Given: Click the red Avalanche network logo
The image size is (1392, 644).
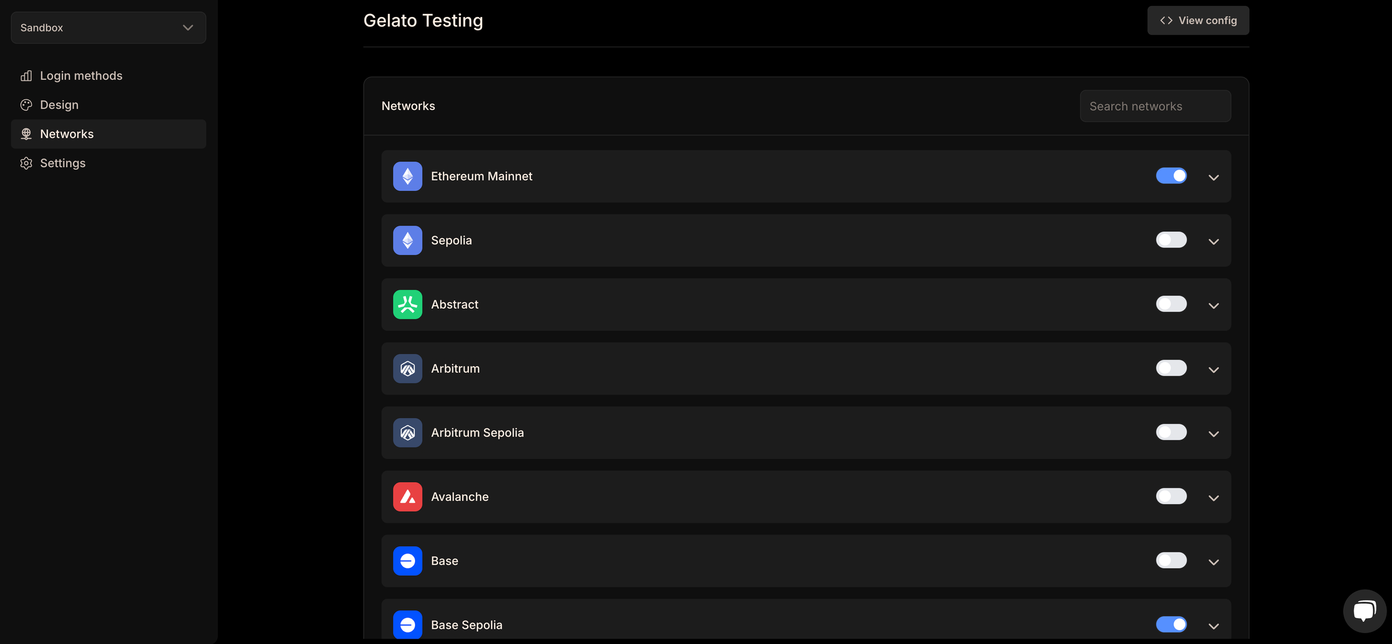Looking at the screenshot, I should (x=407, y=497).
